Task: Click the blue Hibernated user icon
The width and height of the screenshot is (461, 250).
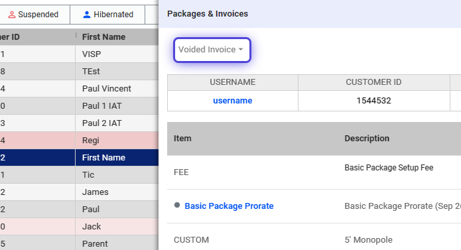Action: pyautogui.click(x=87, y=15)
